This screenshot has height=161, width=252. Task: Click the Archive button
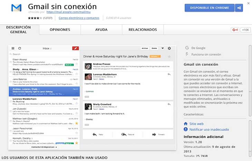point(145,48)
